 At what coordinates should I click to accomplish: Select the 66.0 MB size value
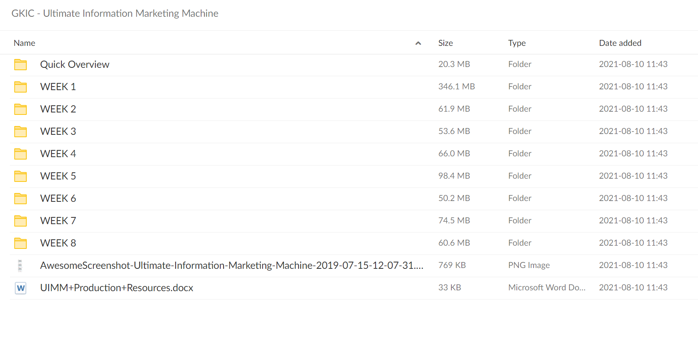[x=454, y=154]
